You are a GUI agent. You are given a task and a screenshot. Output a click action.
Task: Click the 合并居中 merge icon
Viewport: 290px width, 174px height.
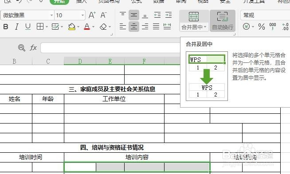[x=194, y=17]
